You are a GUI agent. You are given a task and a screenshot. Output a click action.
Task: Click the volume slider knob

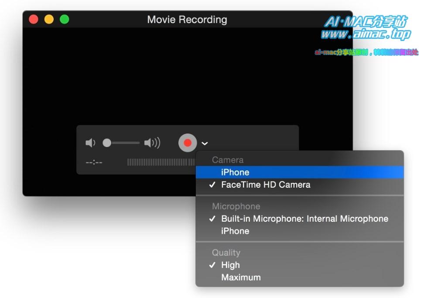point(107,143)
